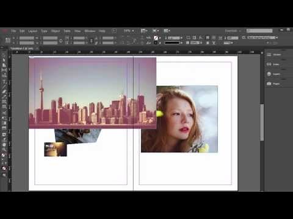Select the Line tool
293x219 pixels.
click(4, 86)
